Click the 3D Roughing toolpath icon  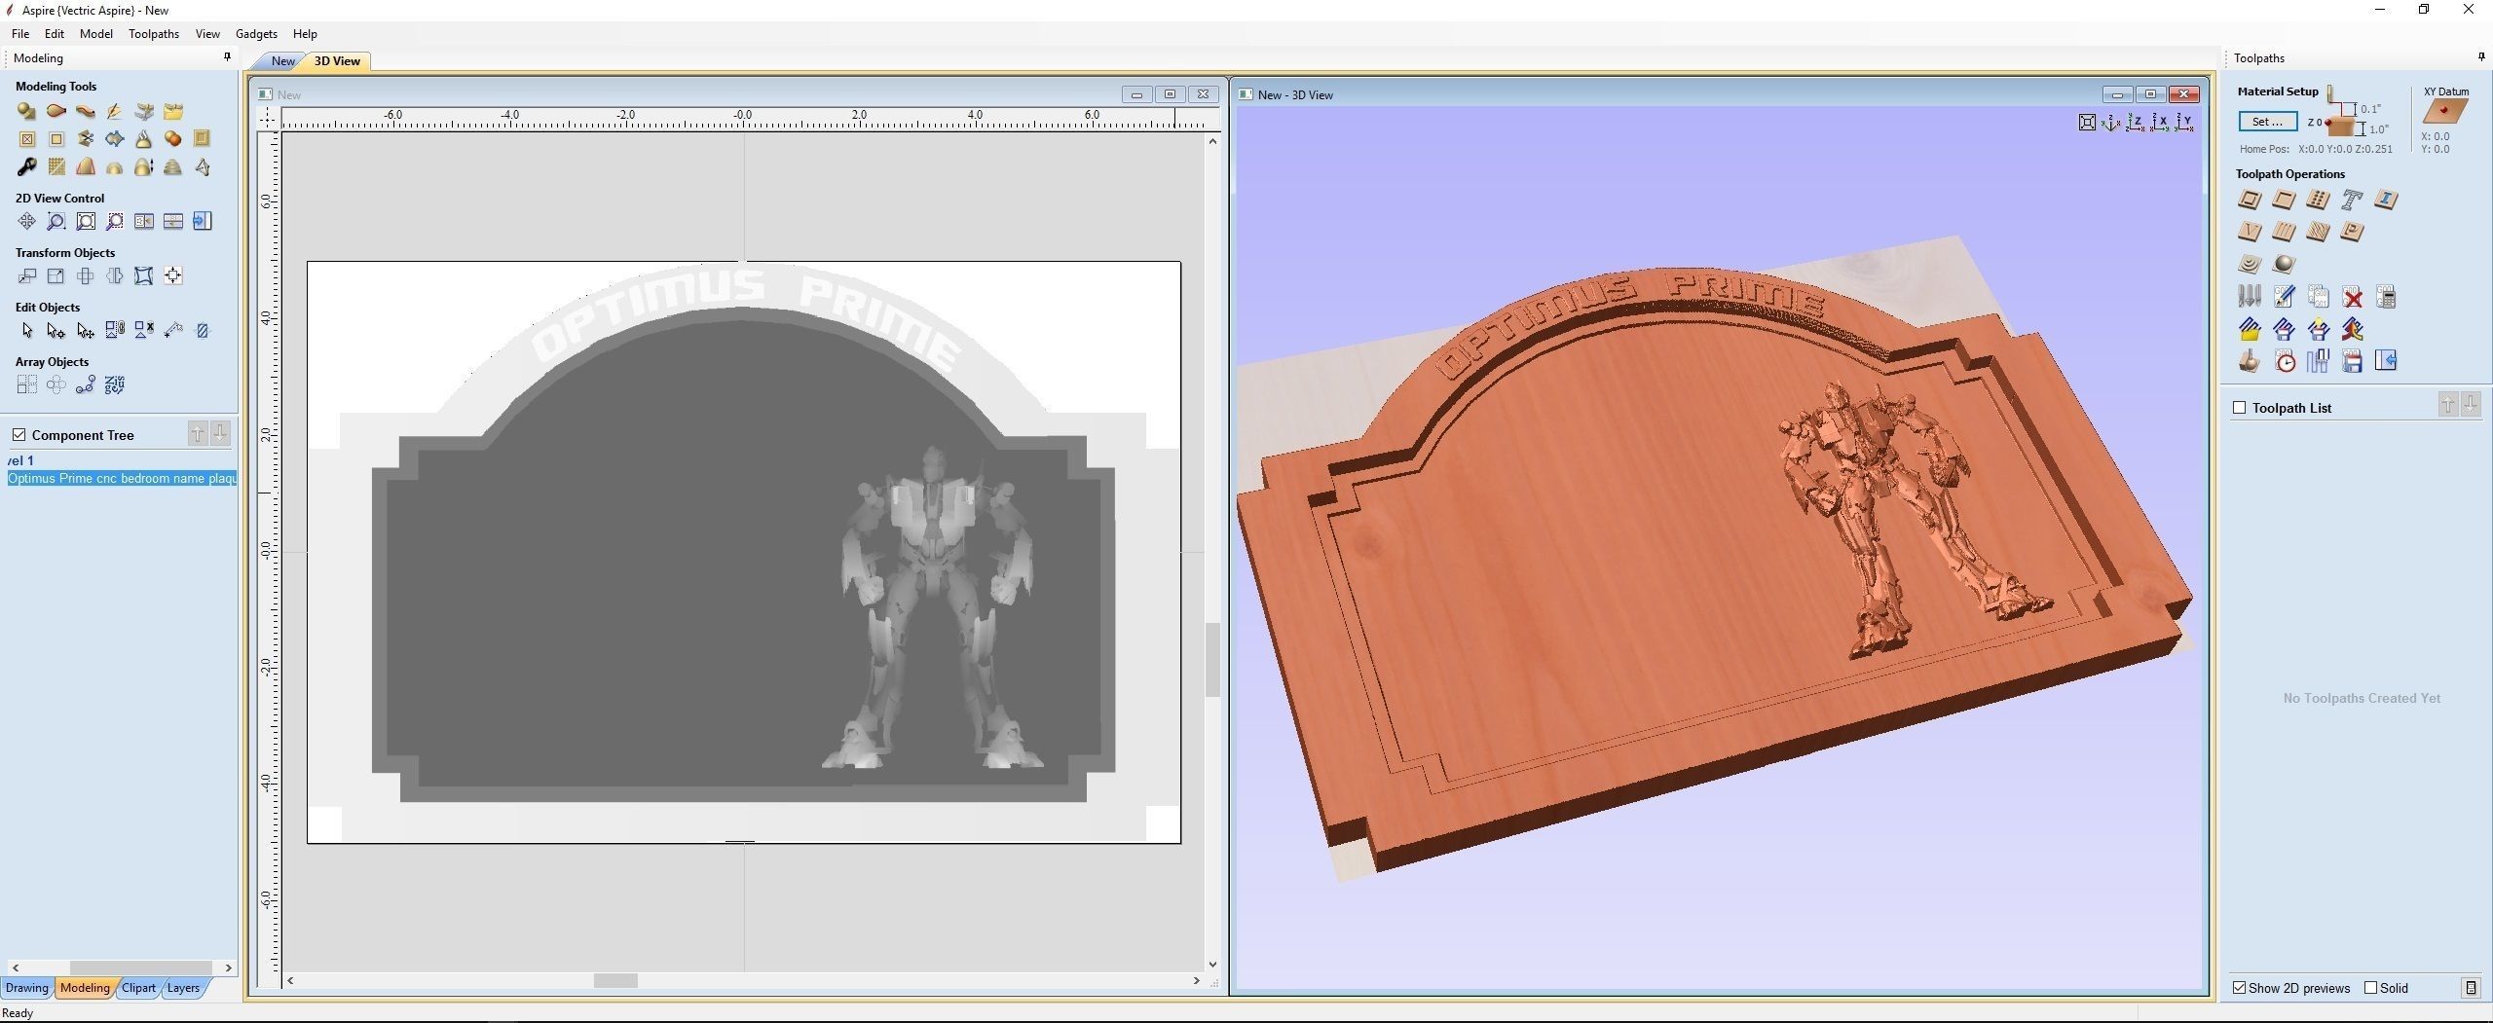point(2249,264)
